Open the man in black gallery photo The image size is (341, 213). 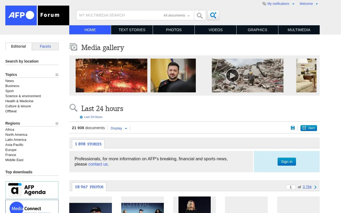pos(173,76)
